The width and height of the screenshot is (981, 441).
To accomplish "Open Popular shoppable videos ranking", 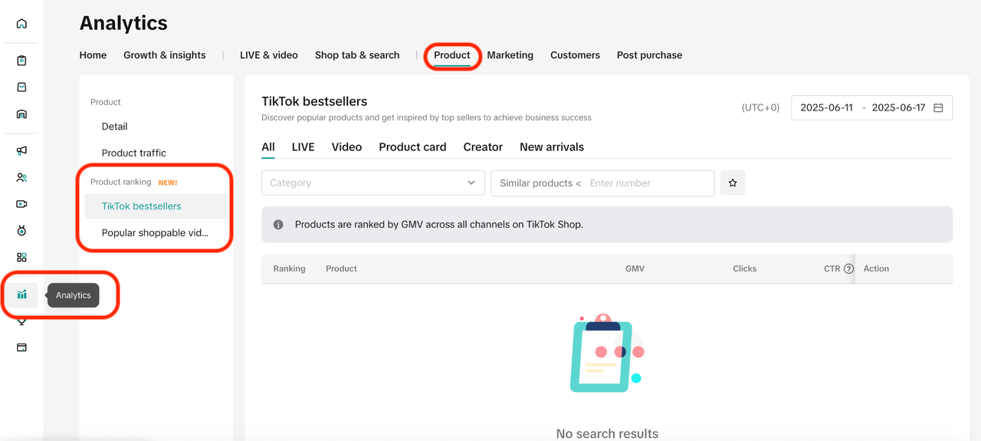I will point(155,233).
